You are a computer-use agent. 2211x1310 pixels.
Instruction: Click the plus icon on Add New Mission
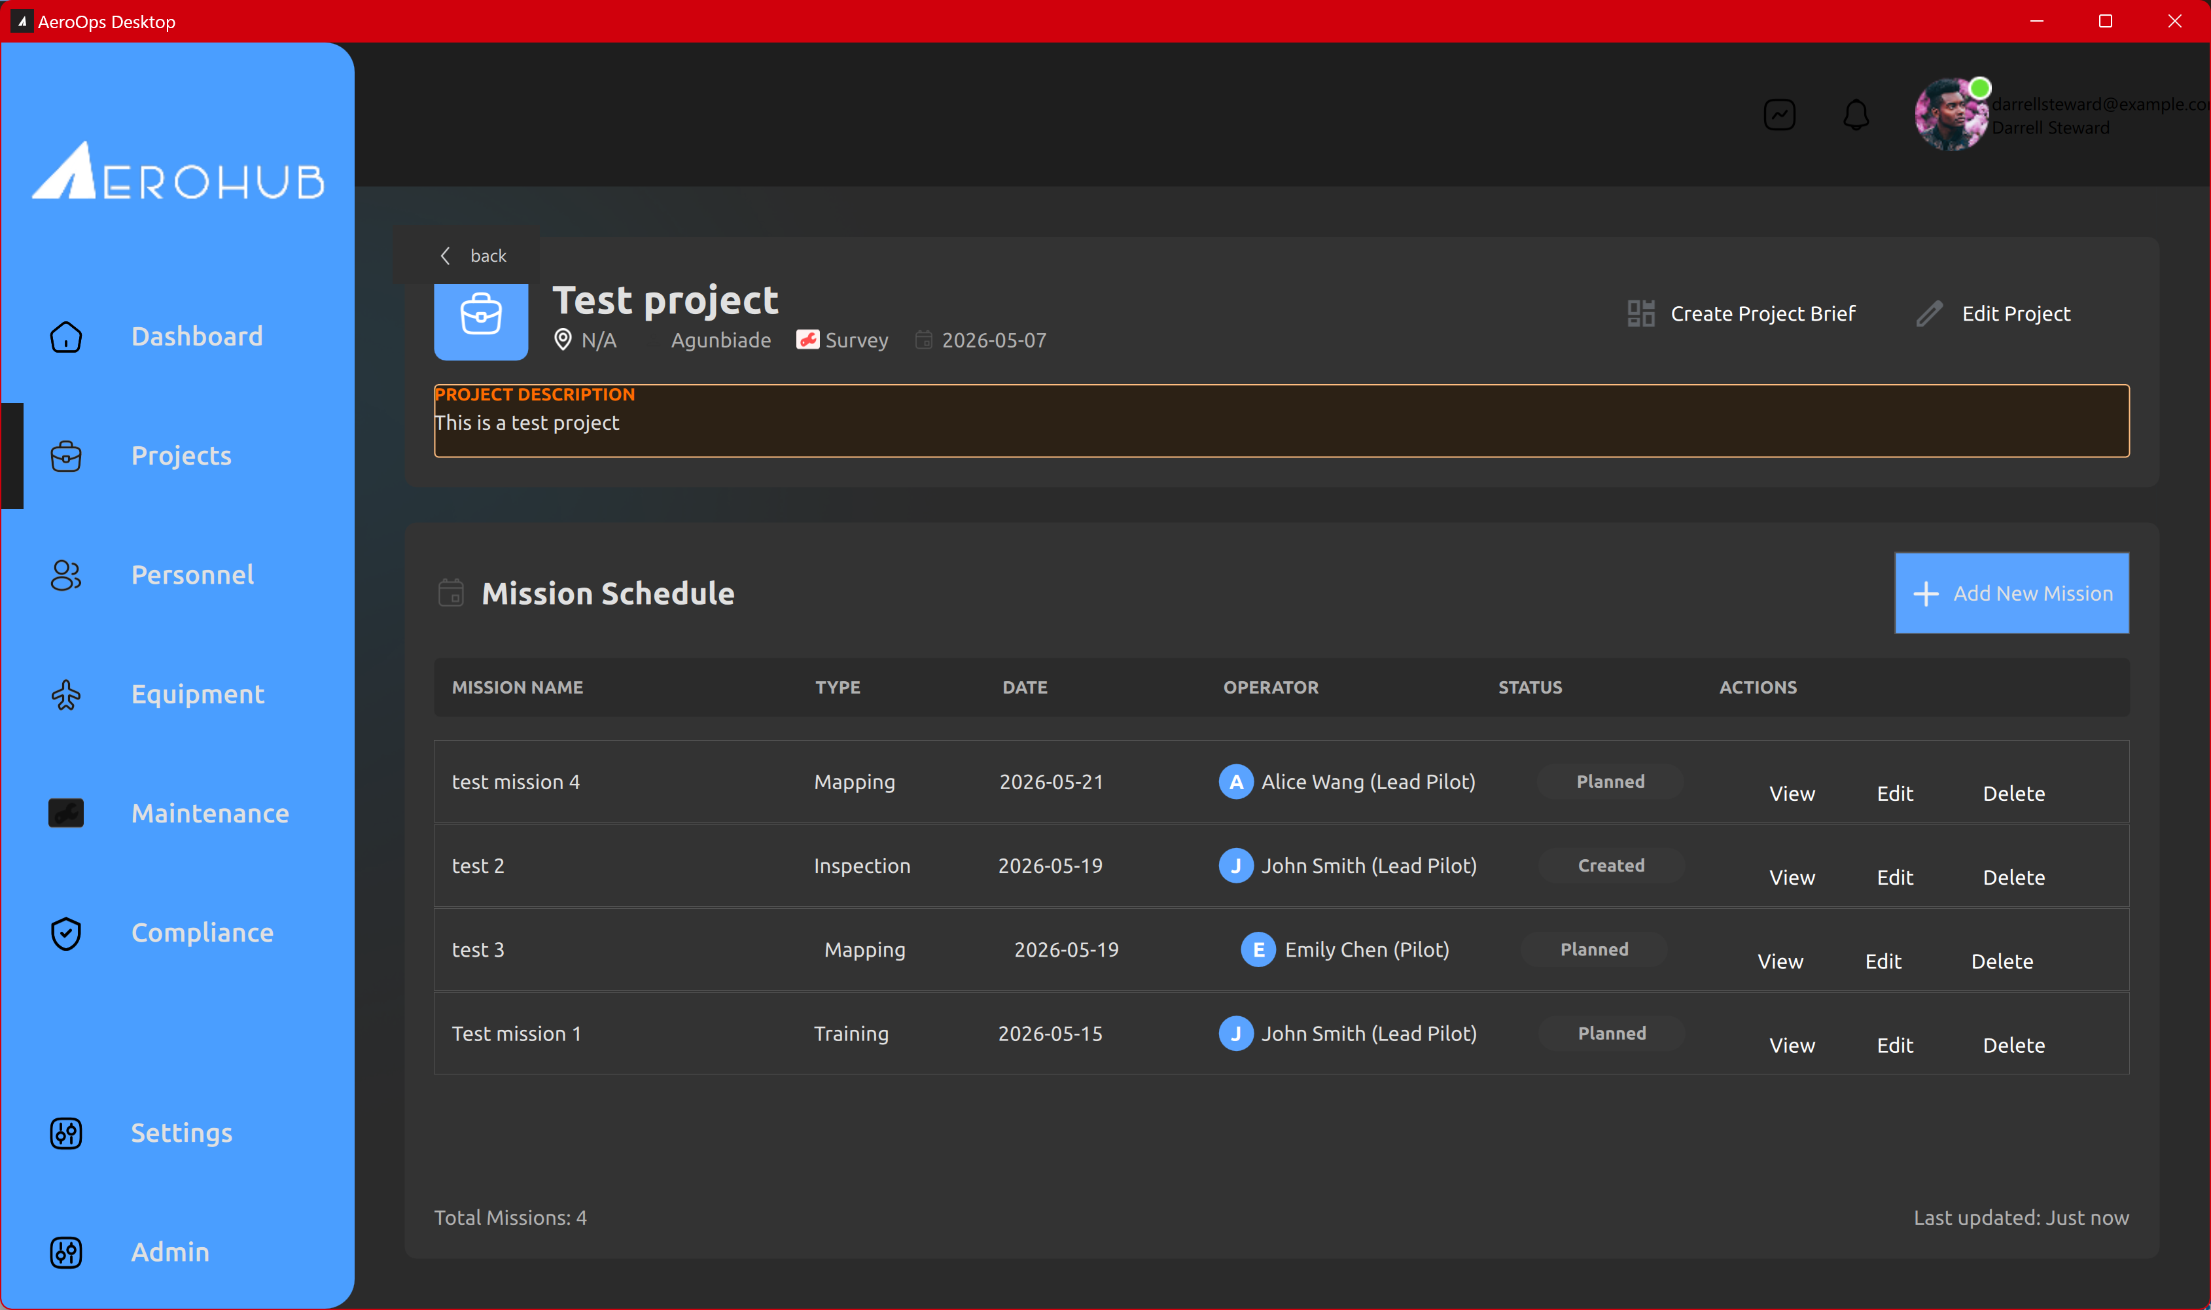[1926, 594]
